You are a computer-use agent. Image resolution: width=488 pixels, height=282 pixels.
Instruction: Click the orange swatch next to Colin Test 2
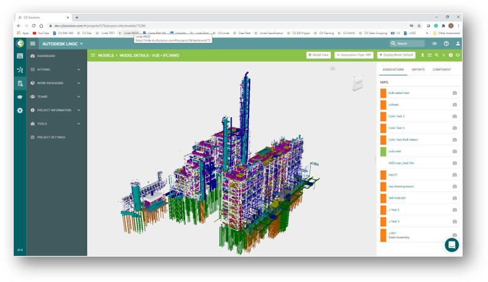[x=383, y=116]
